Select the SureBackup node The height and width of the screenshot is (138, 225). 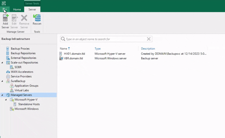[x=18, y=81]
